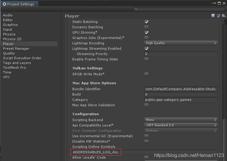Open Lightmap Encoding dropdown
The width and height of the screenshot is (227, 161).
coord(181,43)
